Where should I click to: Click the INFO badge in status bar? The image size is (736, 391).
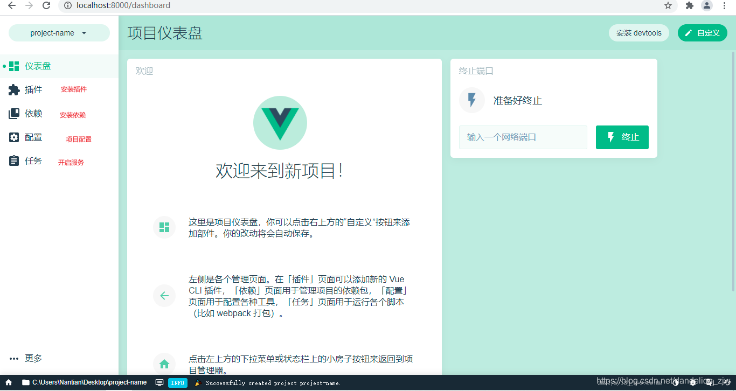coord(178,383)
